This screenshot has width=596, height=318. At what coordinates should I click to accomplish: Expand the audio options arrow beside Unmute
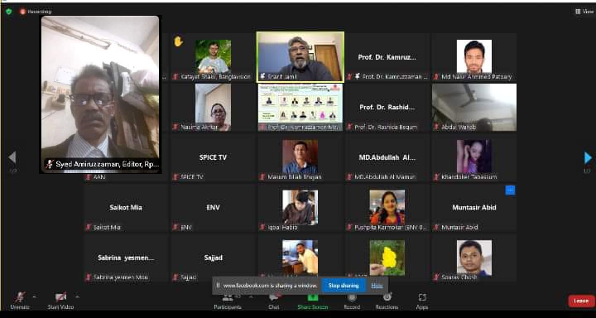pyautogui.click(x=34, y=296)
